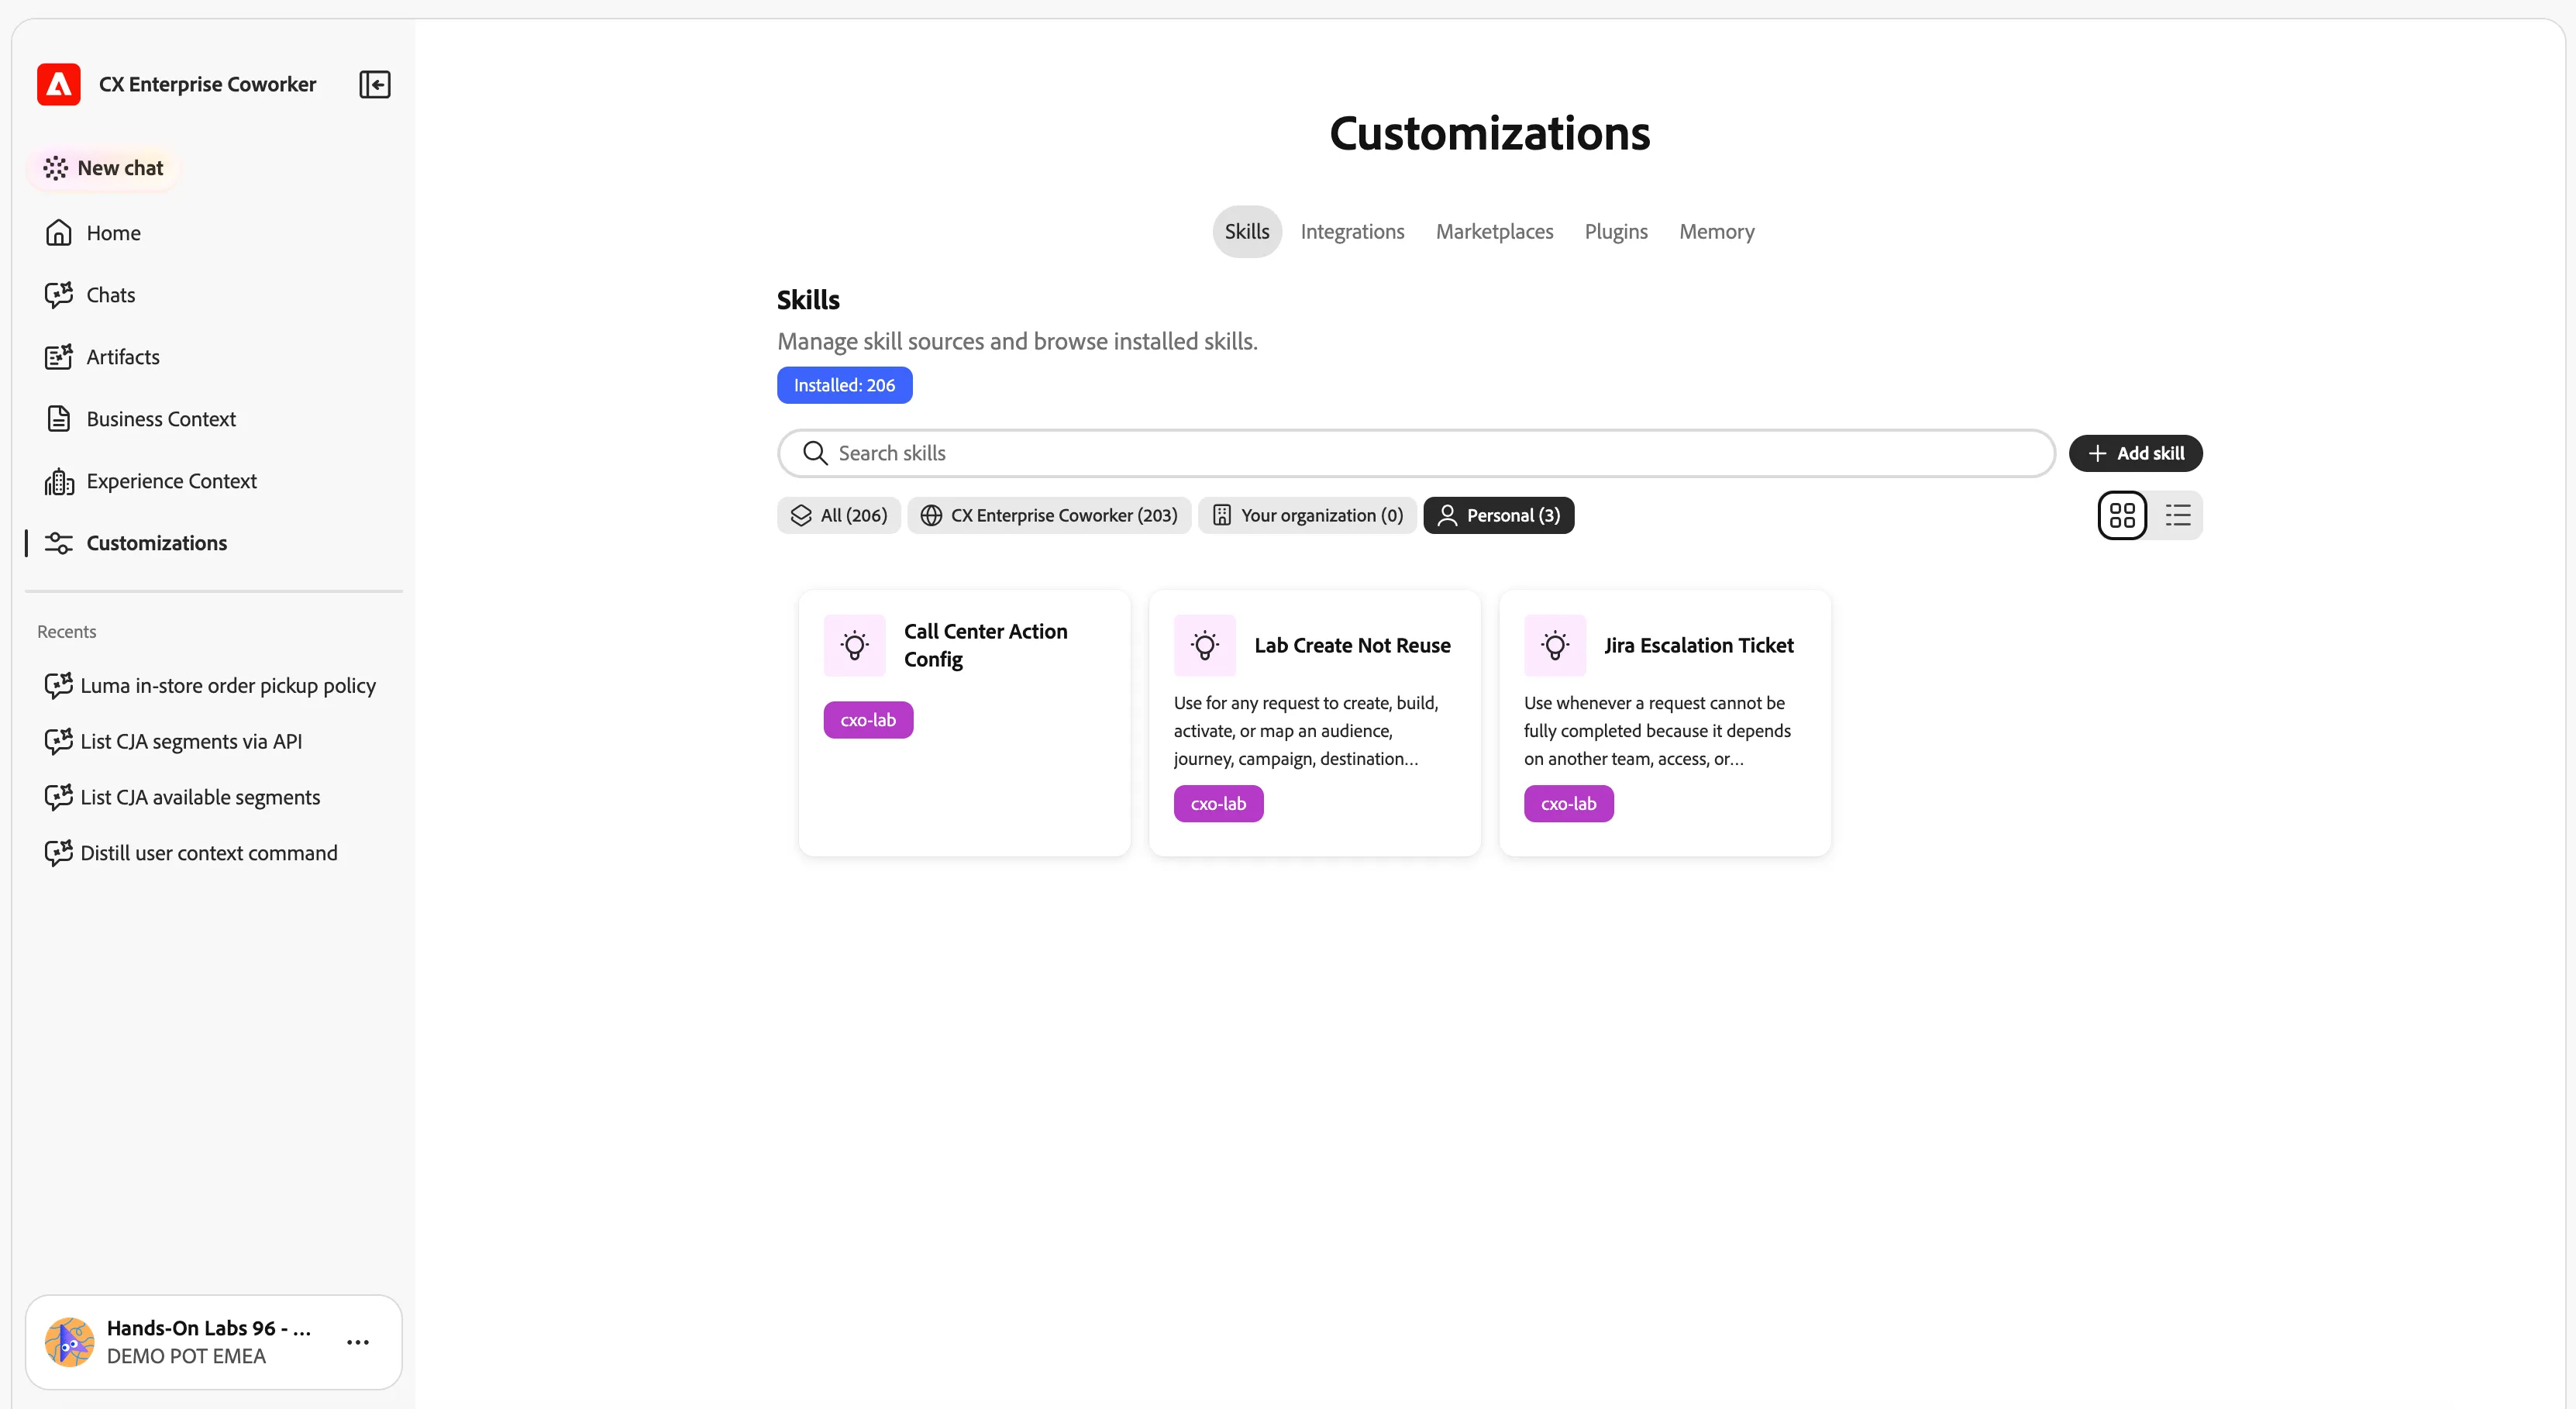
Task: Click lightbulb icon on Call Center Action Config
Action: click(x=854, y=646)
